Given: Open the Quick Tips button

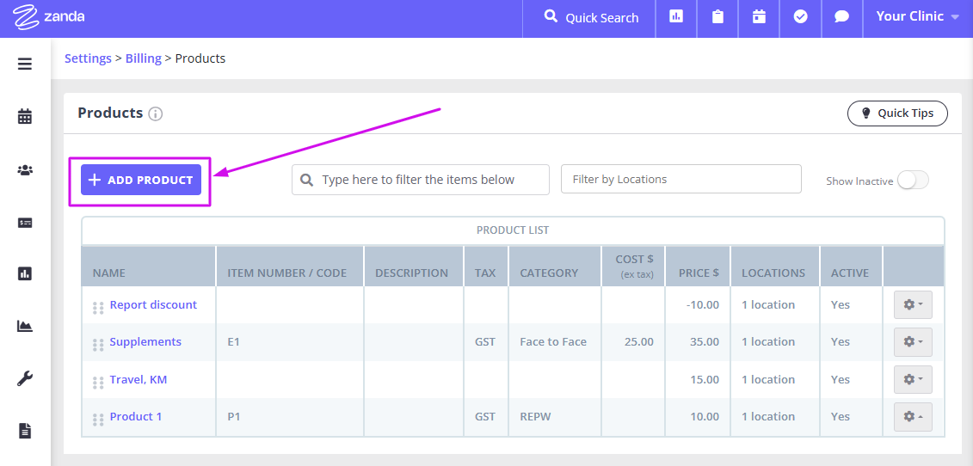Looking at the screenshot, I should pyautogui.click(x=896, y=113).
